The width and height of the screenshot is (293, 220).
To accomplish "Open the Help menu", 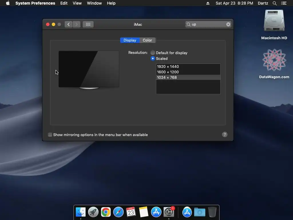I will (111, 3).
